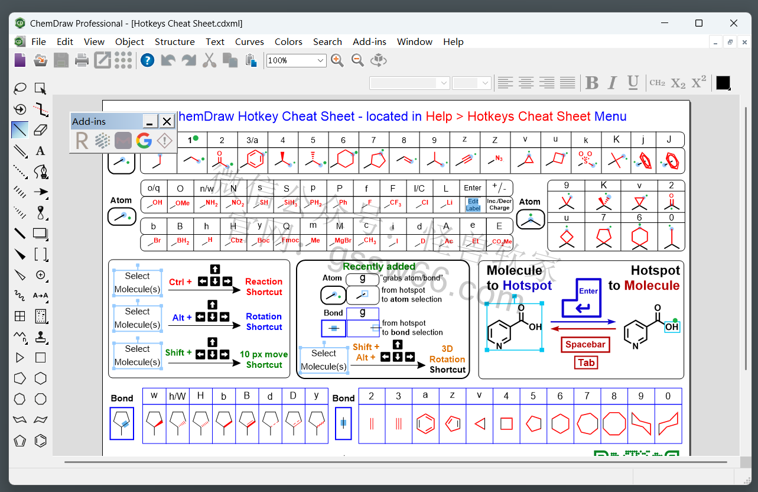Click the black color swatch
This screenshot has height=492, width=758.
(723, 83)
